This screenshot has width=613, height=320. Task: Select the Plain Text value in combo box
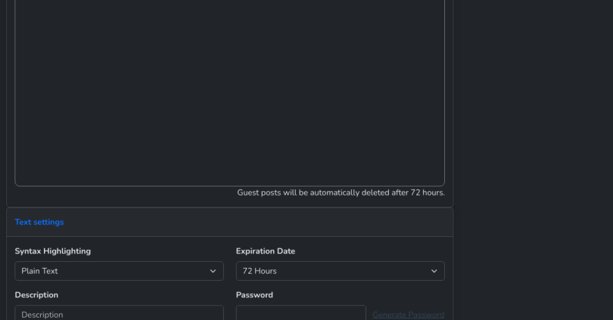click(39, 271)
